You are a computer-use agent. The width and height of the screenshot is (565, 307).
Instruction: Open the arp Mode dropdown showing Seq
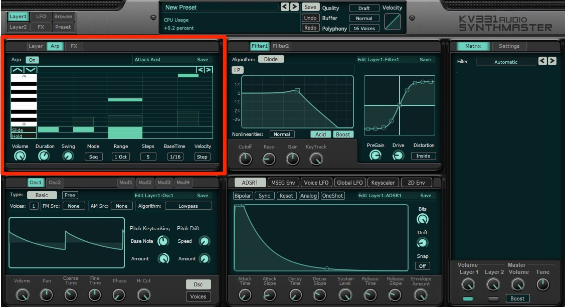point(93,157)
